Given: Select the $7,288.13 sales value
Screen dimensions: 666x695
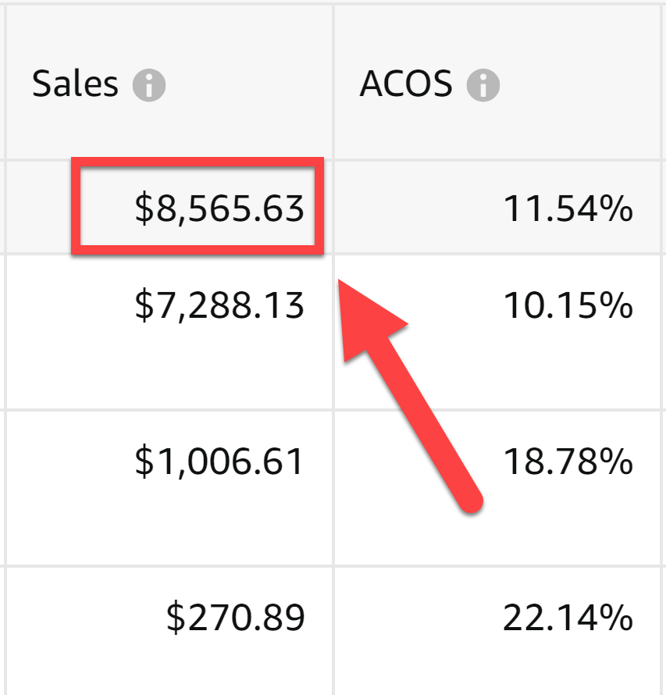Looking at the screenshot, I should (x=219, y=306).
